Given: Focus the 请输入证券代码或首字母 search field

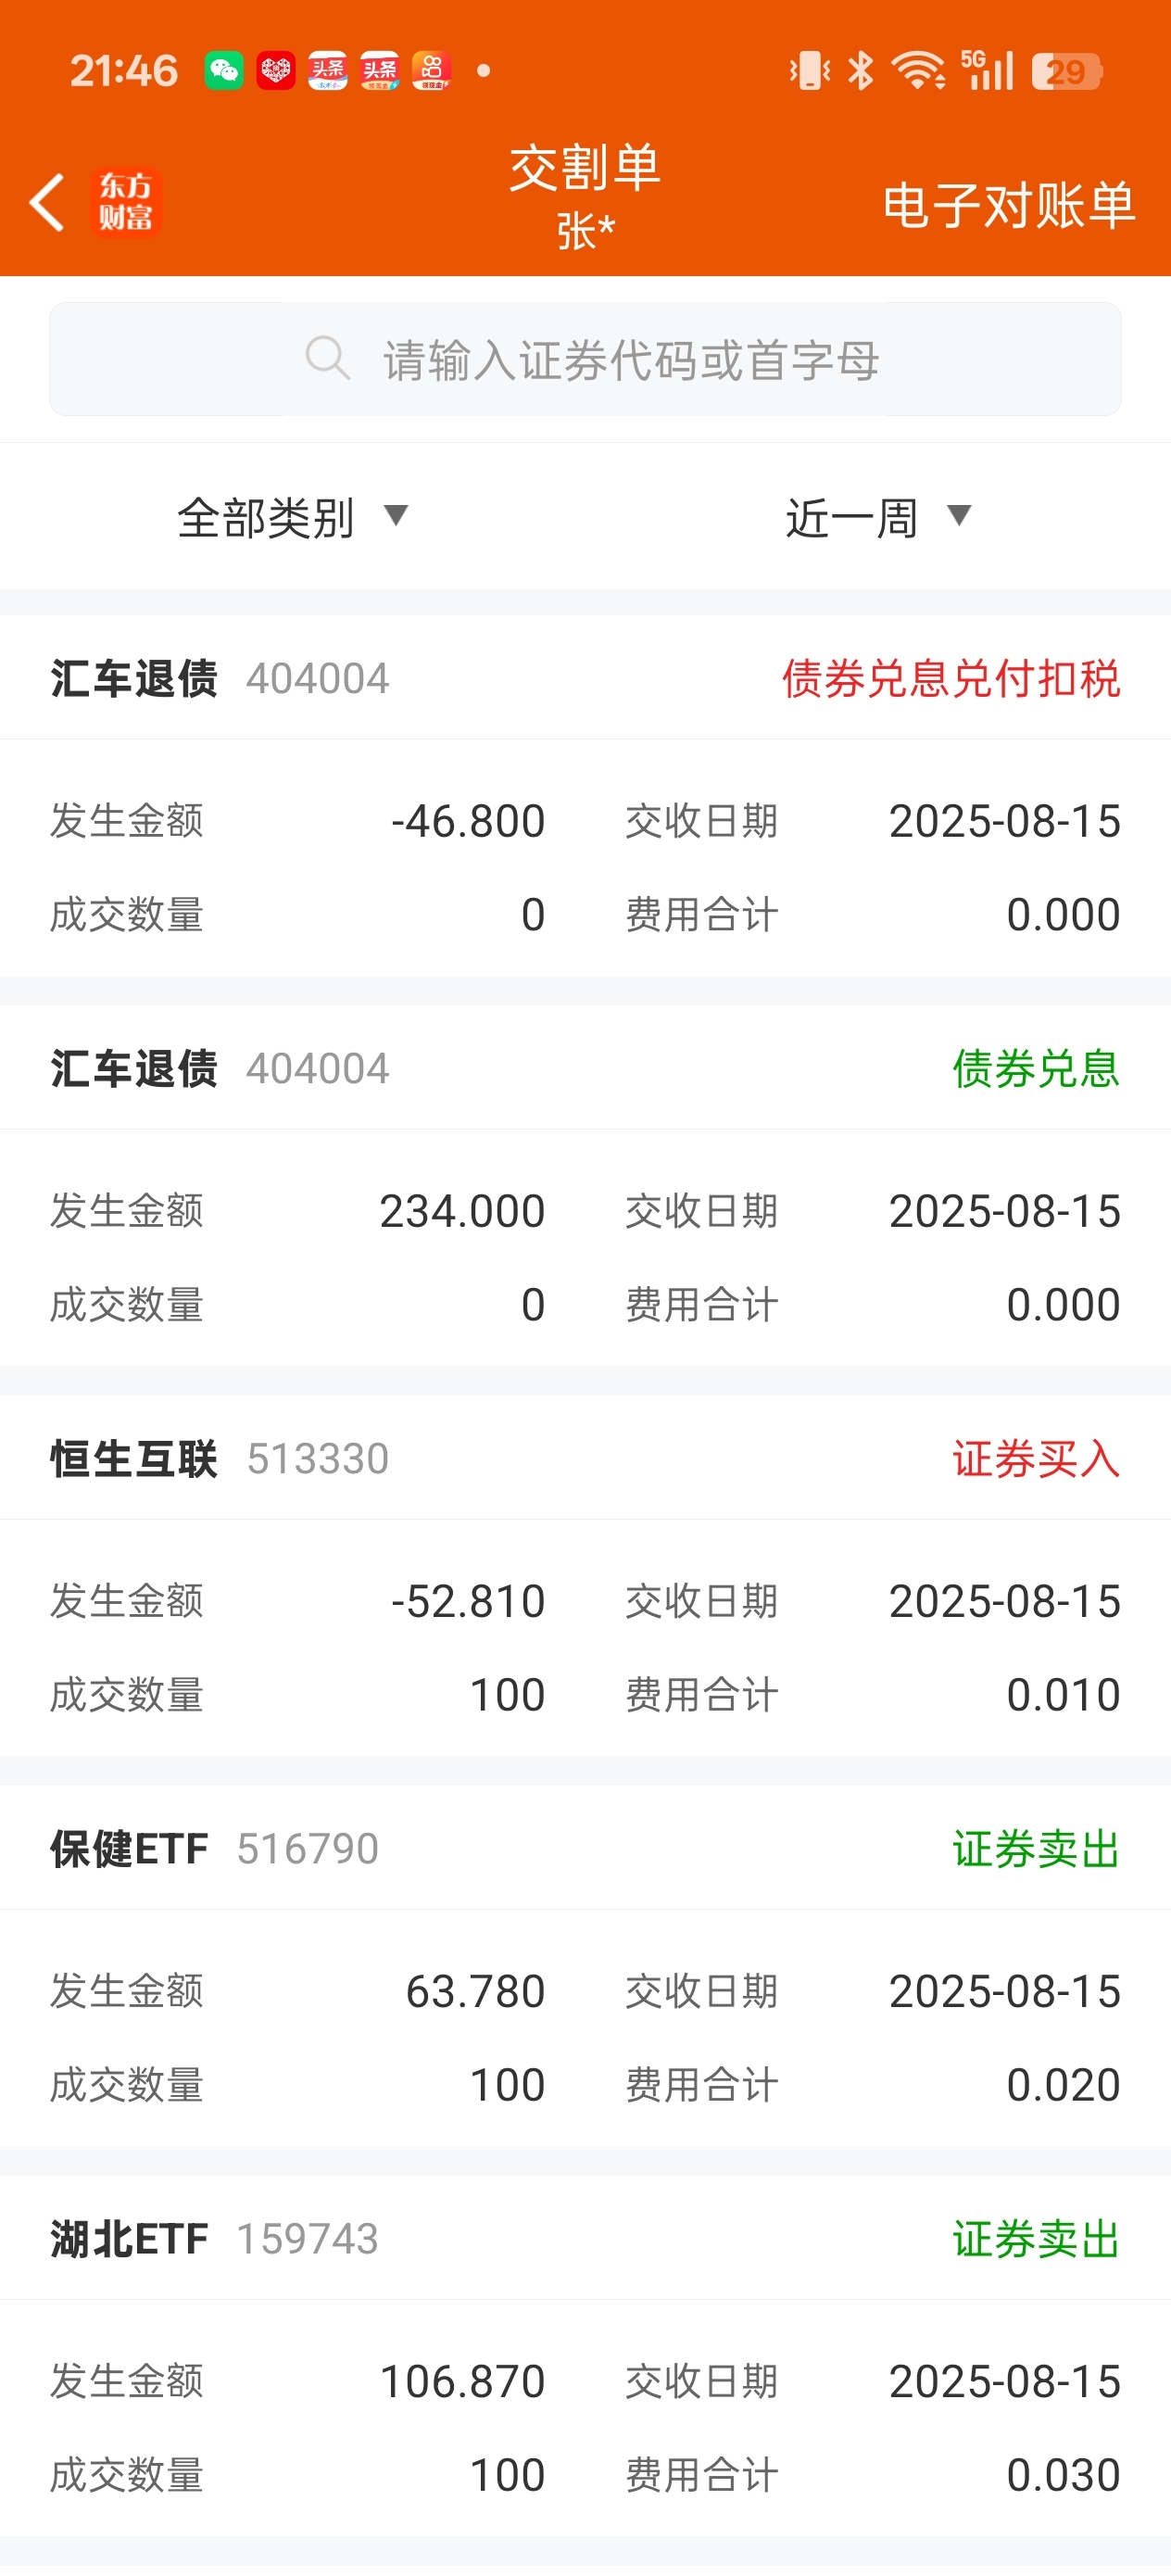Looking at the screenshot, I should [x=585, y=359].
